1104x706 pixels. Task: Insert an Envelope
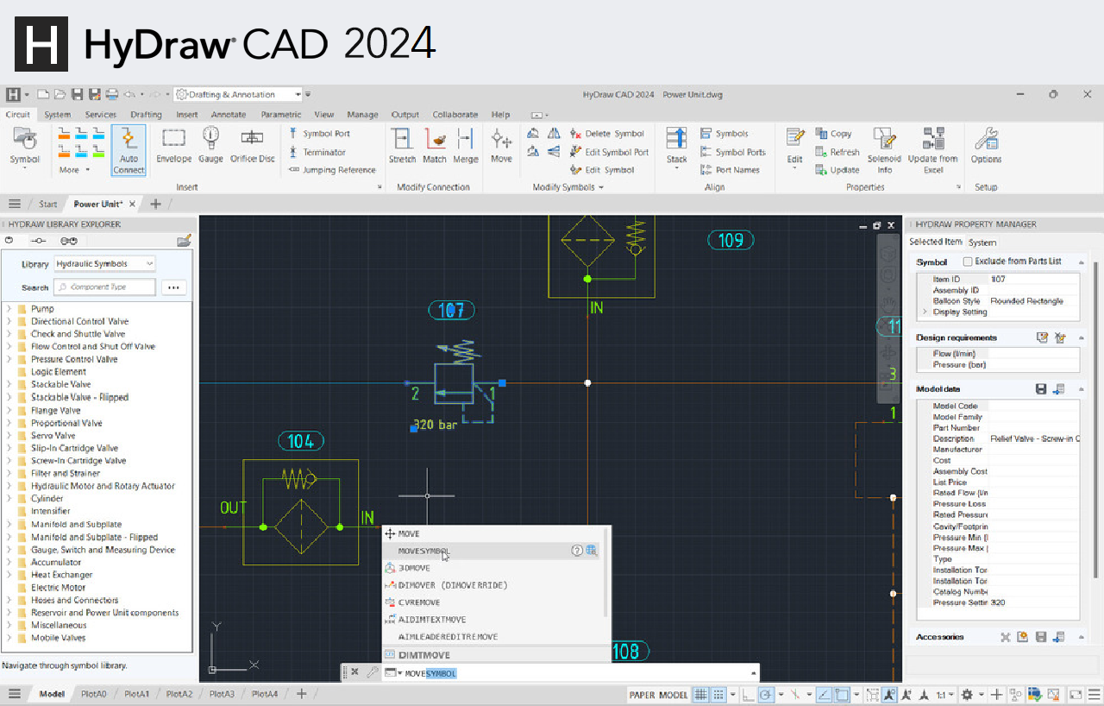(x=174, y=145)
